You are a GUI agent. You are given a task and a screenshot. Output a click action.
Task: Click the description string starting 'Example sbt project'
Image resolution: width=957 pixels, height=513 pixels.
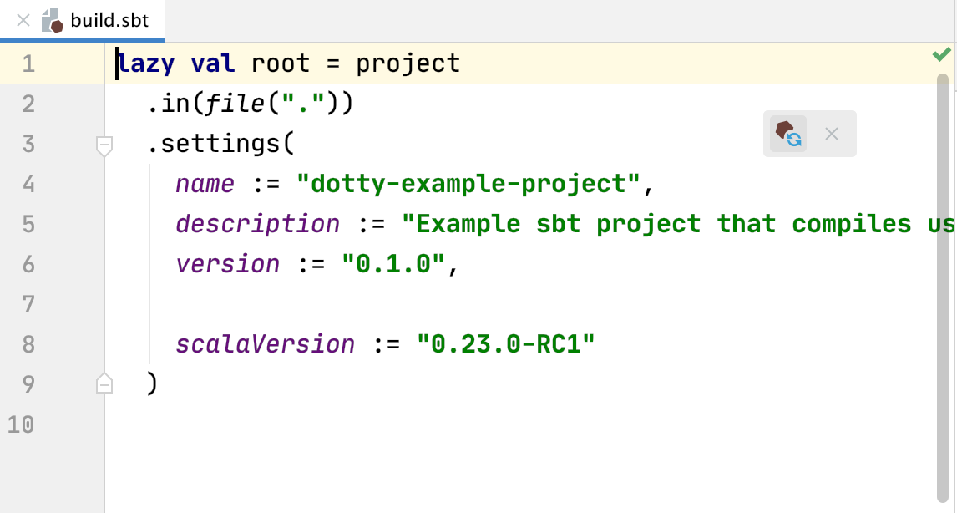(679, 224)
